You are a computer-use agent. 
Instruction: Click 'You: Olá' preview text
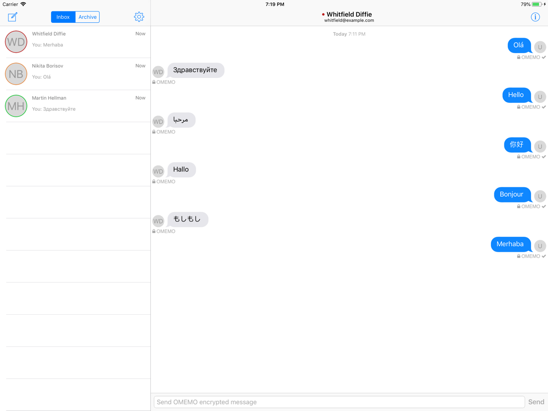pyautogui.click(x=41, y=77)
